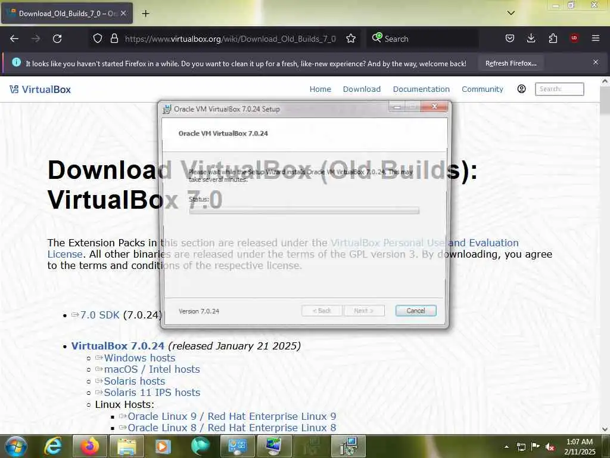Viewport: 610px width, 458px height.
Task: Bookmark this page with the star icon
Action: coord(351,39)
